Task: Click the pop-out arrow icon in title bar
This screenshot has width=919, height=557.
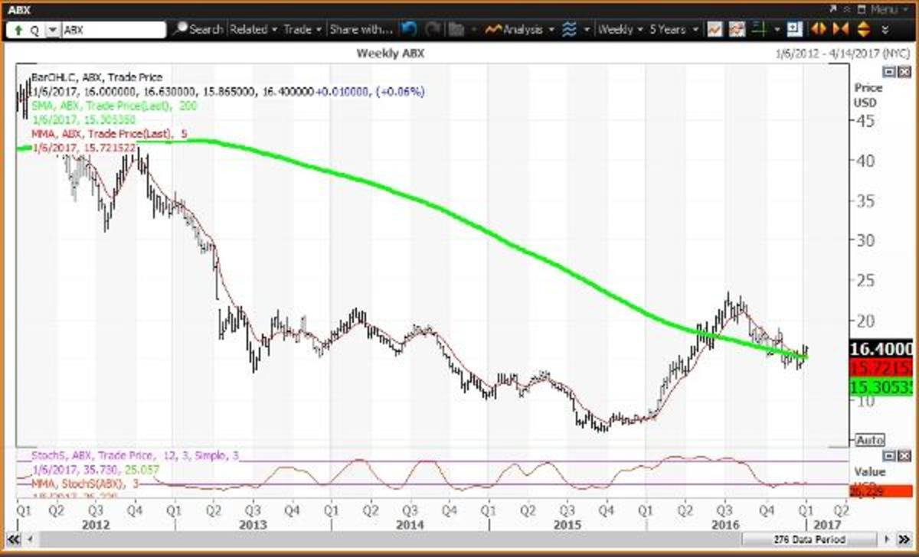Action: pyautogui.click(x=832, y=9)
